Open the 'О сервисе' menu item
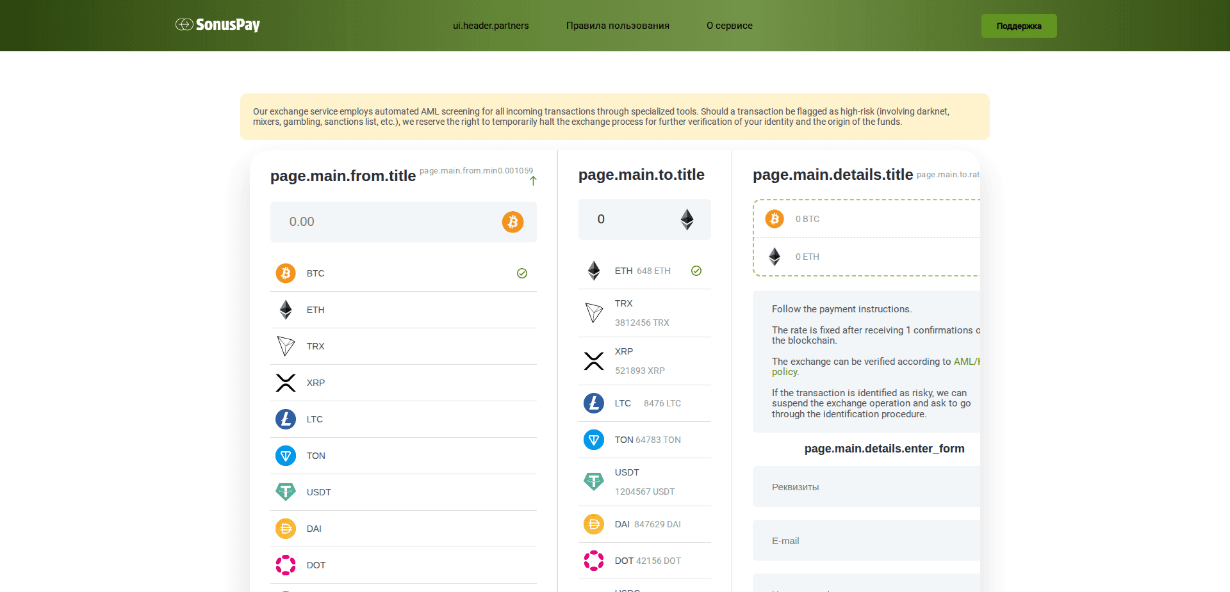Screen dimensions: 1230x592 point(729,26)
